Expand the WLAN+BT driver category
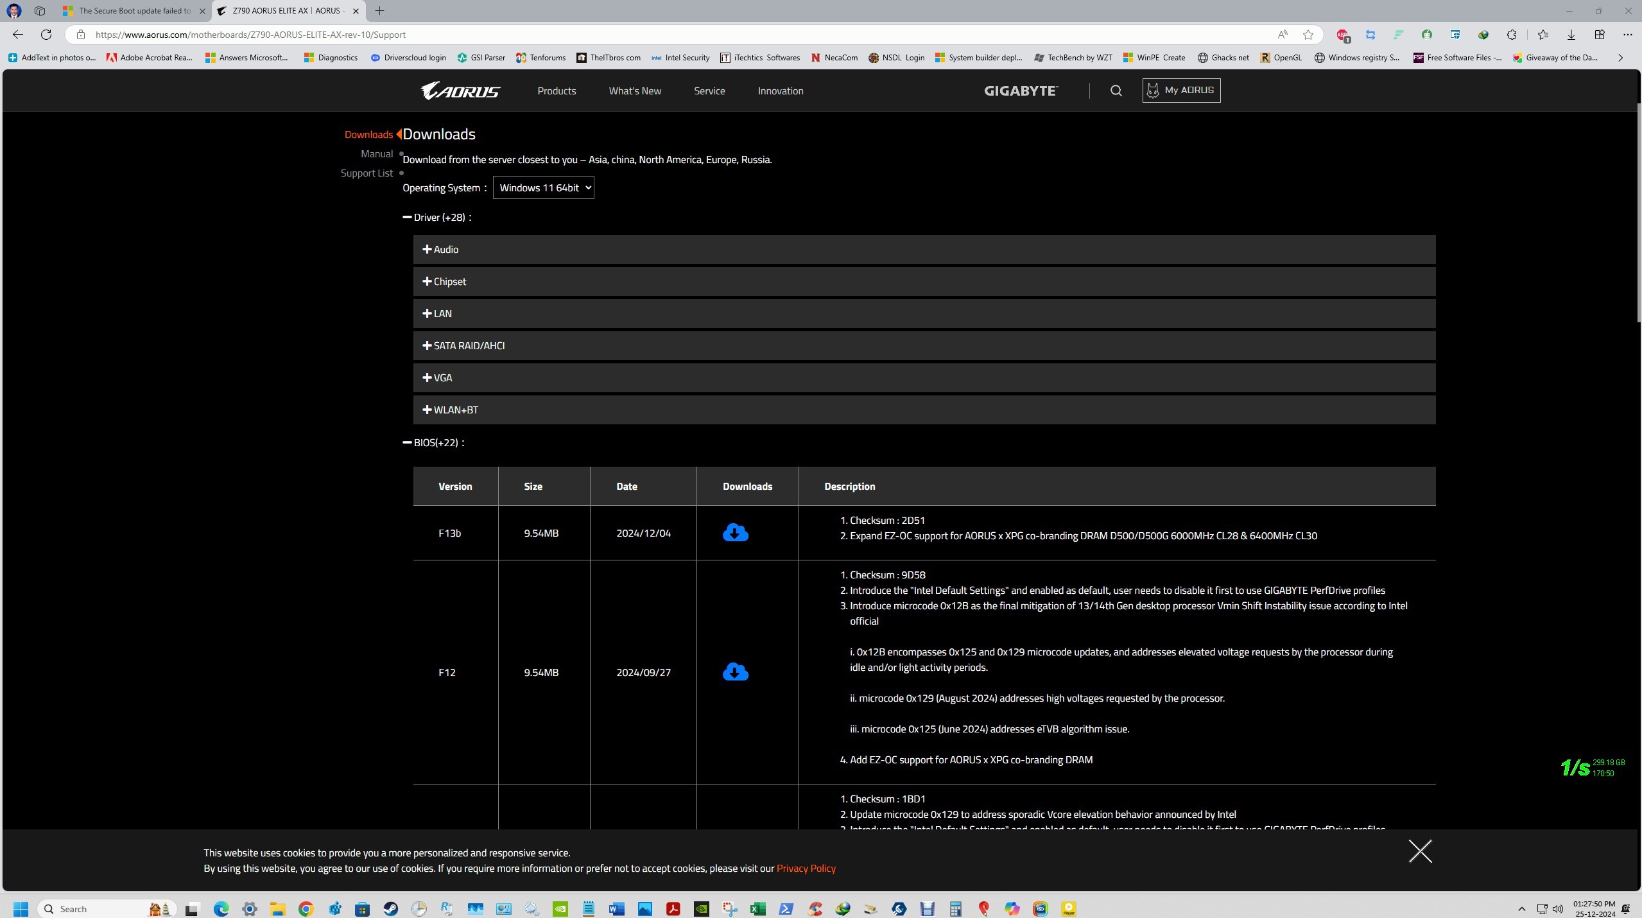 coord(924,410)
